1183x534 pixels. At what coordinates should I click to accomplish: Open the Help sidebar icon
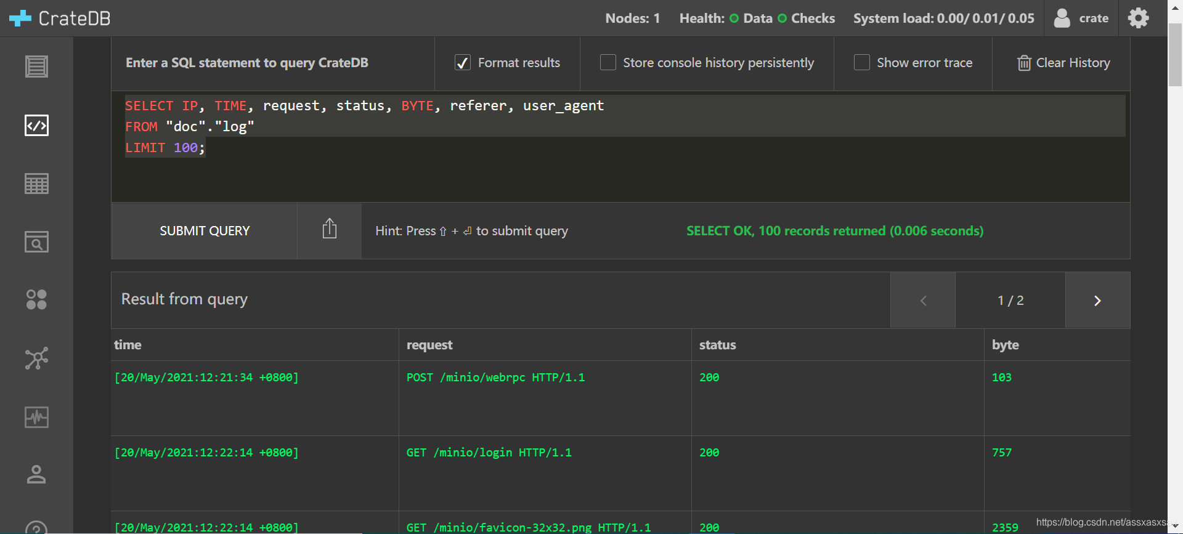[36, 528]
